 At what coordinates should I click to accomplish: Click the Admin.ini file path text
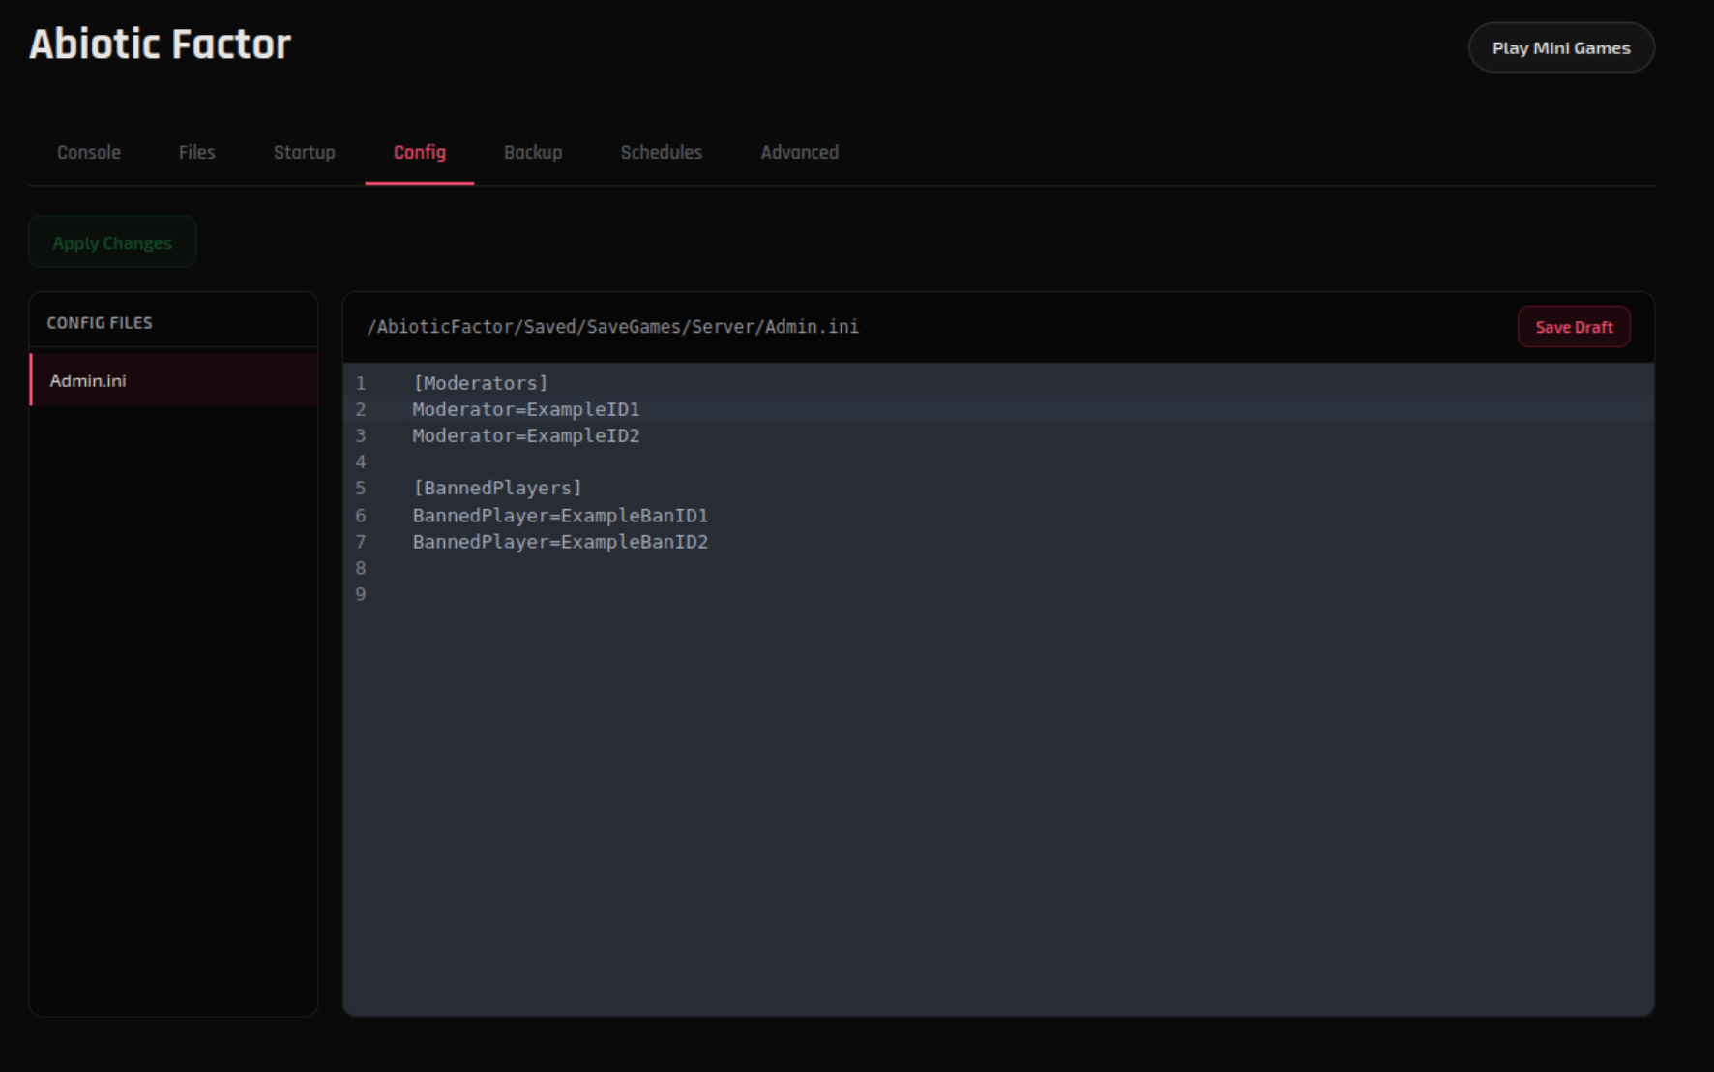[612, 327]
